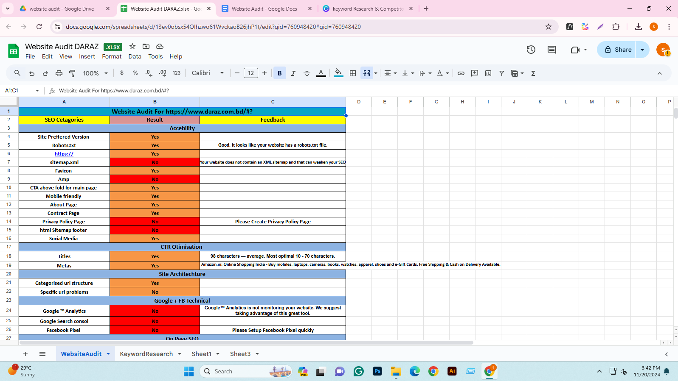Click the Create a filter icon
The image size is (678, 381).
pyautogui.click(x=502, y=73)
